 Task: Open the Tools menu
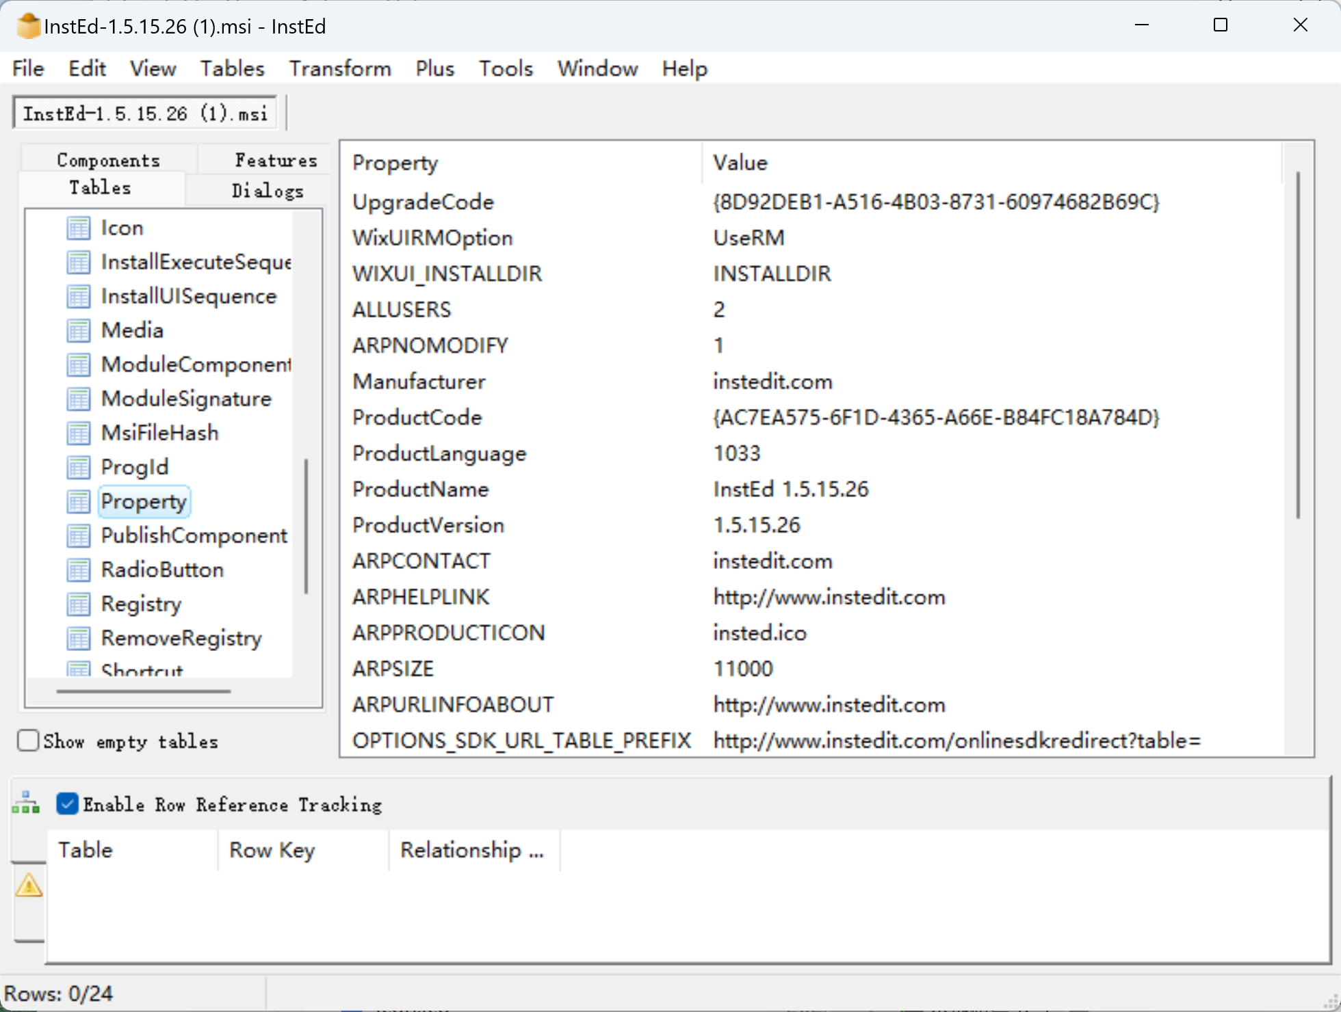[x=506, y=68]
